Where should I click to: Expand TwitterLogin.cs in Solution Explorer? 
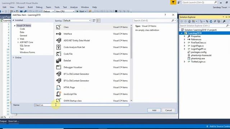[184, 62]
